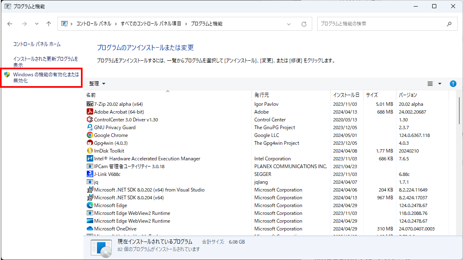Screen dimensions: 463x260
Task: Click the view layout icon in toolbar
Action: pyautogui.click(x=430, y=84)
